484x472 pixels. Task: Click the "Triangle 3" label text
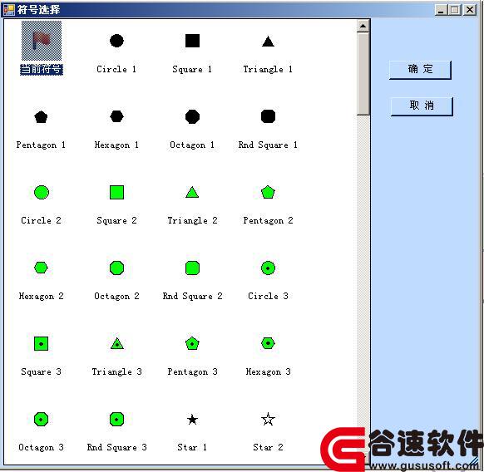point(116,371)
